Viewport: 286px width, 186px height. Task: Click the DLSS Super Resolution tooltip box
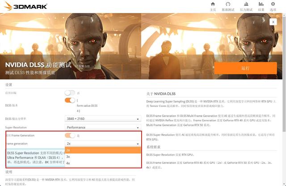point(35,157)
